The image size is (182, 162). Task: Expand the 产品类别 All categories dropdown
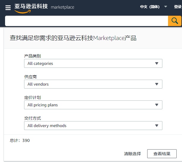93,63
